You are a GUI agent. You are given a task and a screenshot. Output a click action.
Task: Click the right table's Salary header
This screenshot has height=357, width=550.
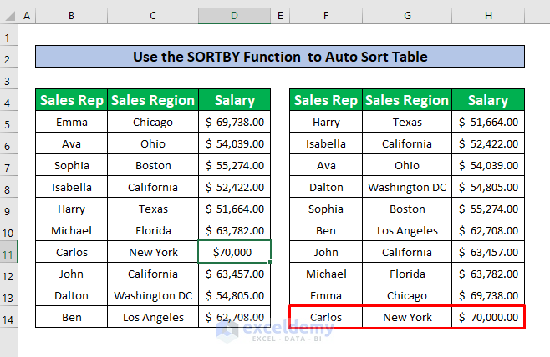[x=488, y=100]
